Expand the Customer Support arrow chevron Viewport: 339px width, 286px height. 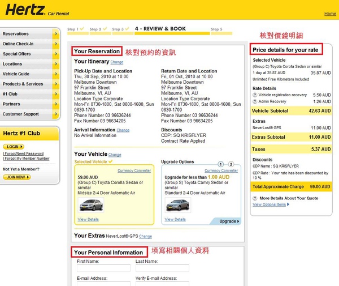point(56,114)
